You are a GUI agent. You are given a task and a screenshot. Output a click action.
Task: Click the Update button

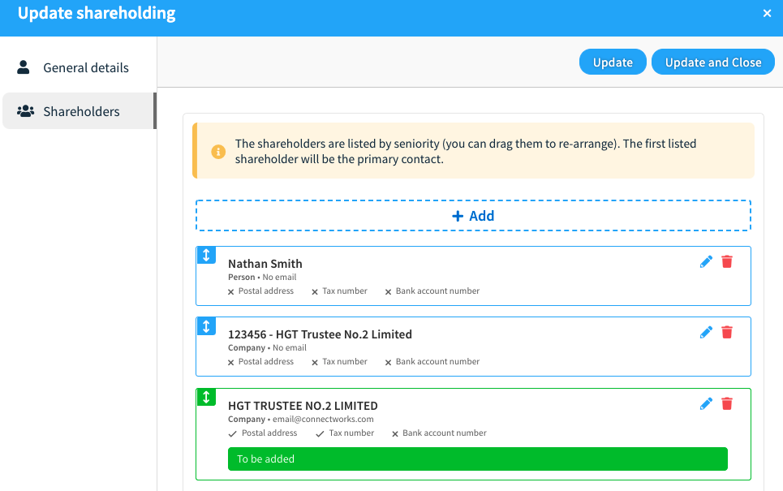[613, 62]
